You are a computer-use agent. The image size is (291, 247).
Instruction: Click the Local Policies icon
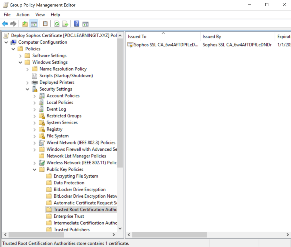tap(41, 103)
